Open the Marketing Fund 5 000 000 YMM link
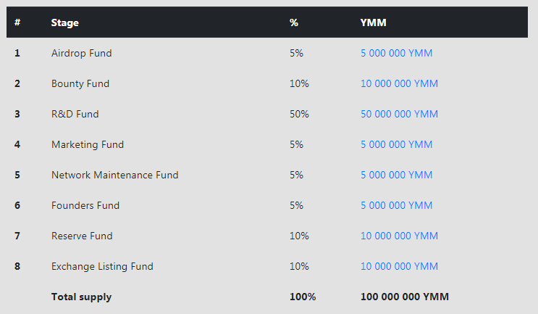Screen dimensions: 538x314 396,144
